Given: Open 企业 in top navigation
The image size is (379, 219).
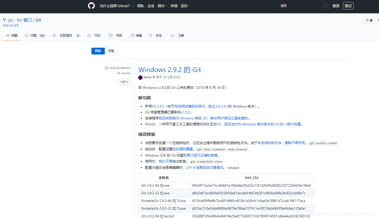Looking at the screenshot, I should click(x=151, y=6).
